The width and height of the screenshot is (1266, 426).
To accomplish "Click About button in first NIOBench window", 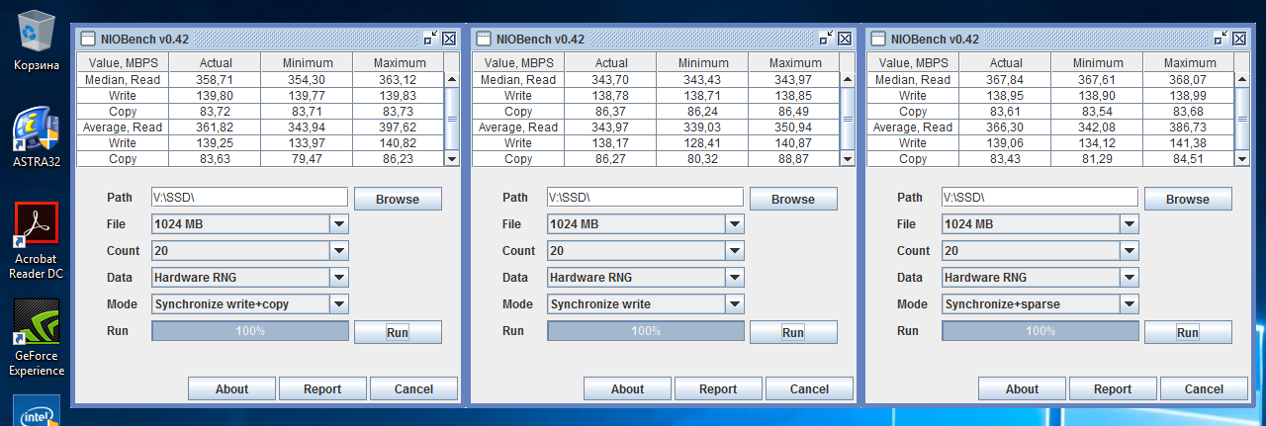I will click(x=231, y=388).
